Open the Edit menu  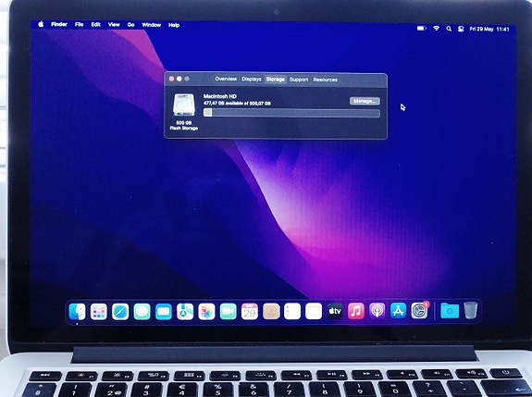click(x=95, y=24)
